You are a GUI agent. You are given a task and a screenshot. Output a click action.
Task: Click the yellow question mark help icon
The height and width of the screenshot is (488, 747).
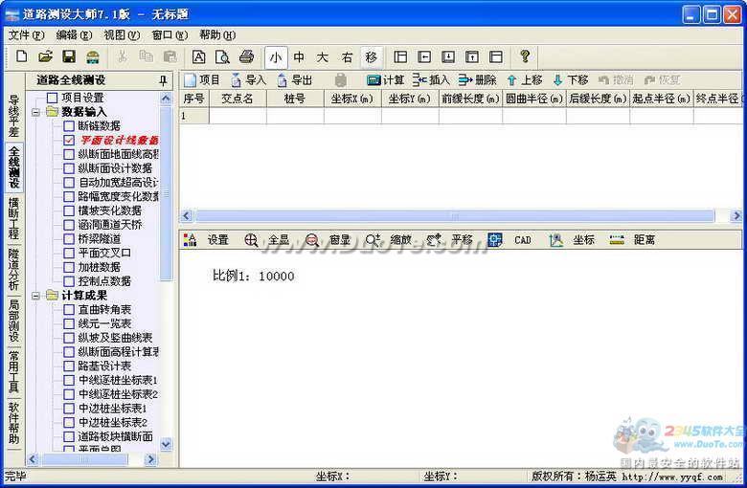524,57
